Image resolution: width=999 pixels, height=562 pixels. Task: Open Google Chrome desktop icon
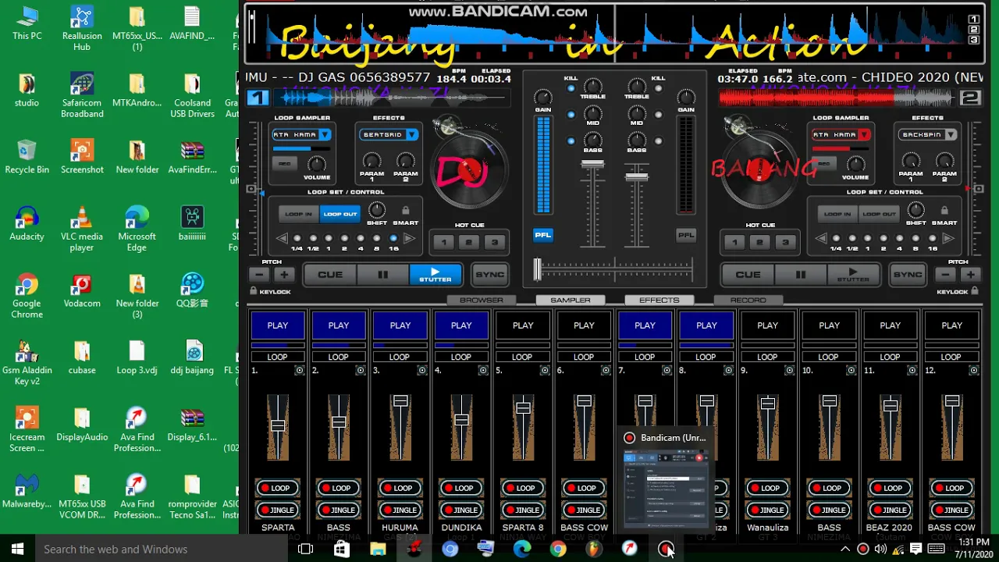point(27,297)
